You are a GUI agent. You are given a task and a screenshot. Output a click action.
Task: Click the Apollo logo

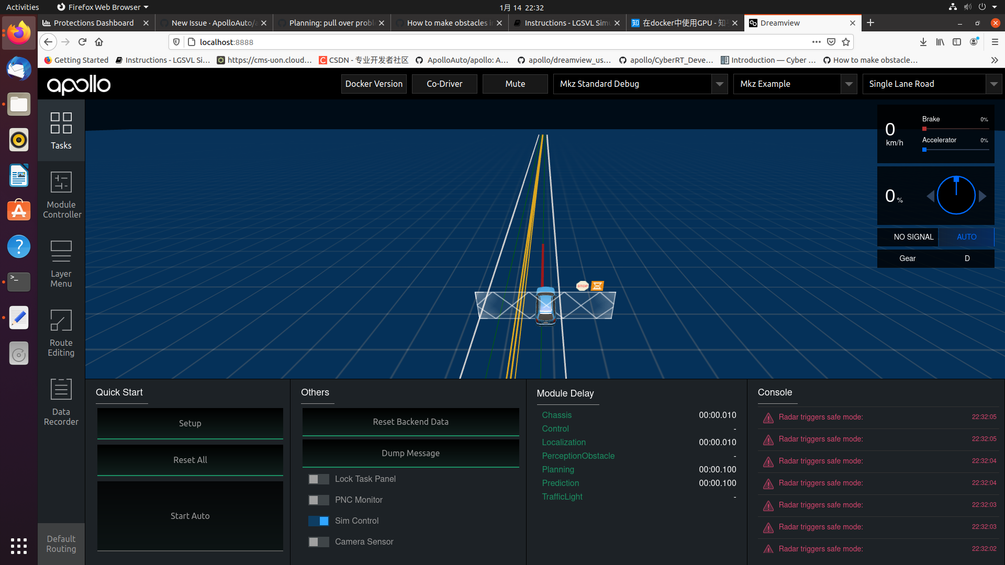[79, 85]
